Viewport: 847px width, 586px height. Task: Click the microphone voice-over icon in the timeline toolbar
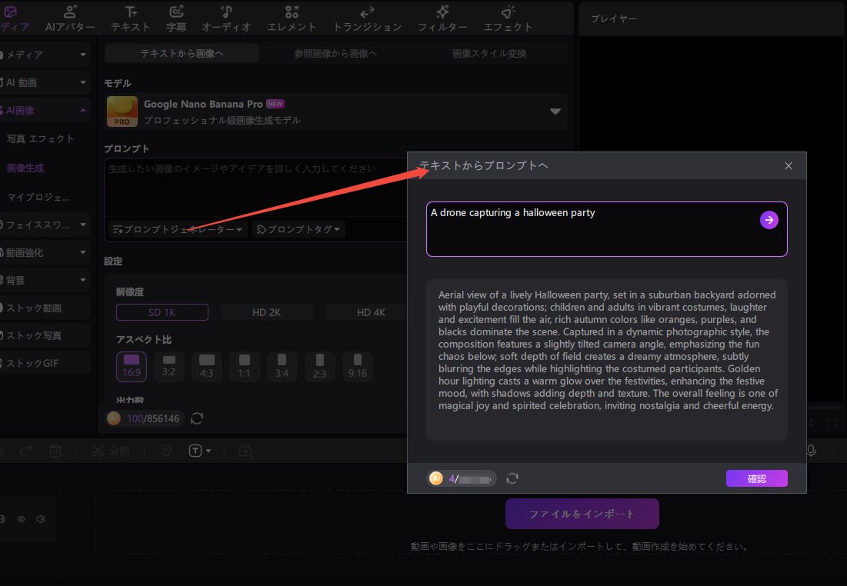[x=811, y=451]
